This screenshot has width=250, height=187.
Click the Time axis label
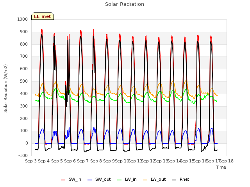coord(221,167)
